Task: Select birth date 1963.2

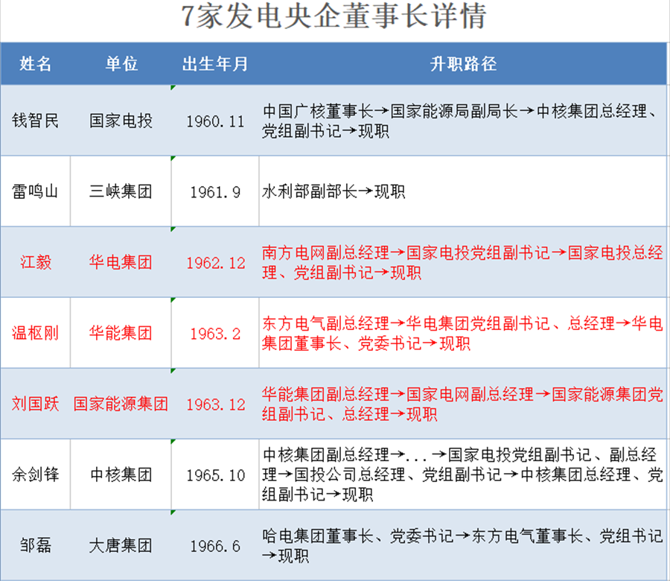Action: [215, 334]
